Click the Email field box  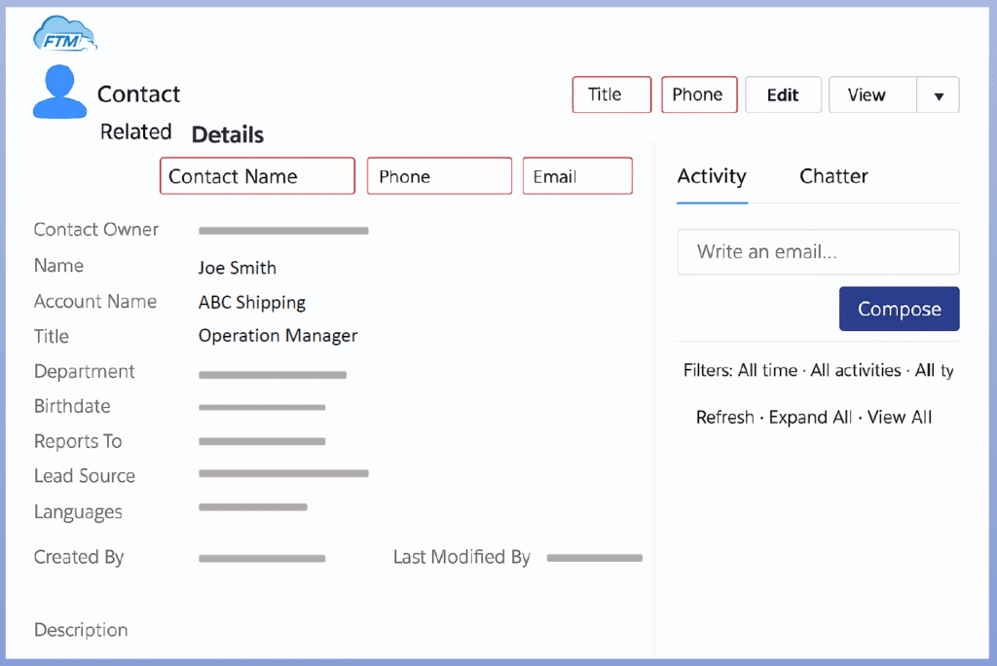577,176
